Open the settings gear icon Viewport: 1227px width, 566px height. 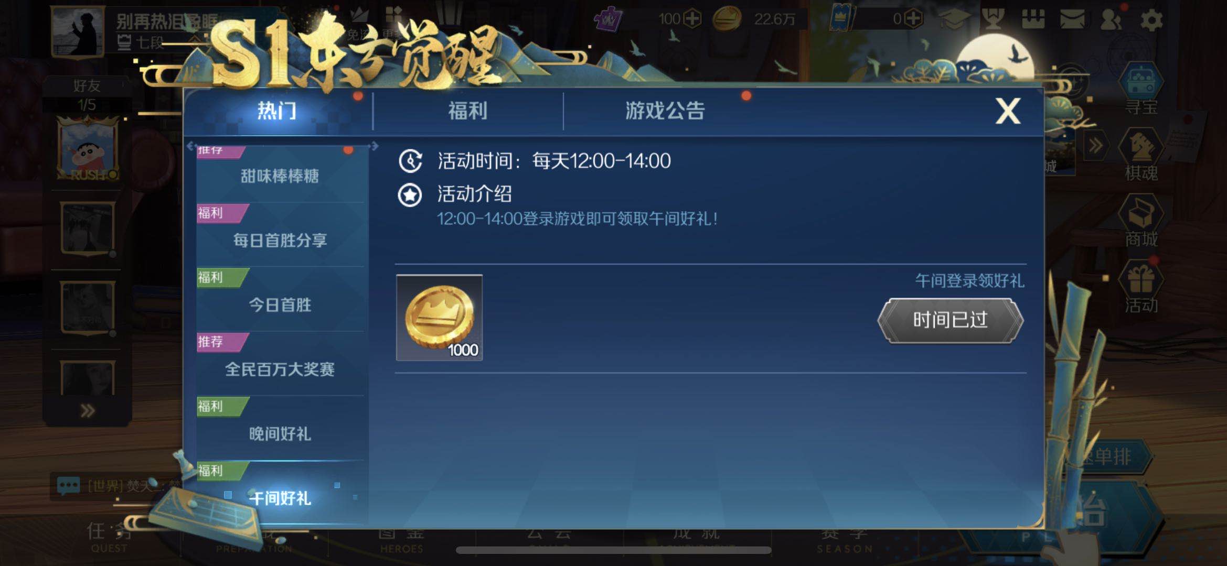[1151, 20]
